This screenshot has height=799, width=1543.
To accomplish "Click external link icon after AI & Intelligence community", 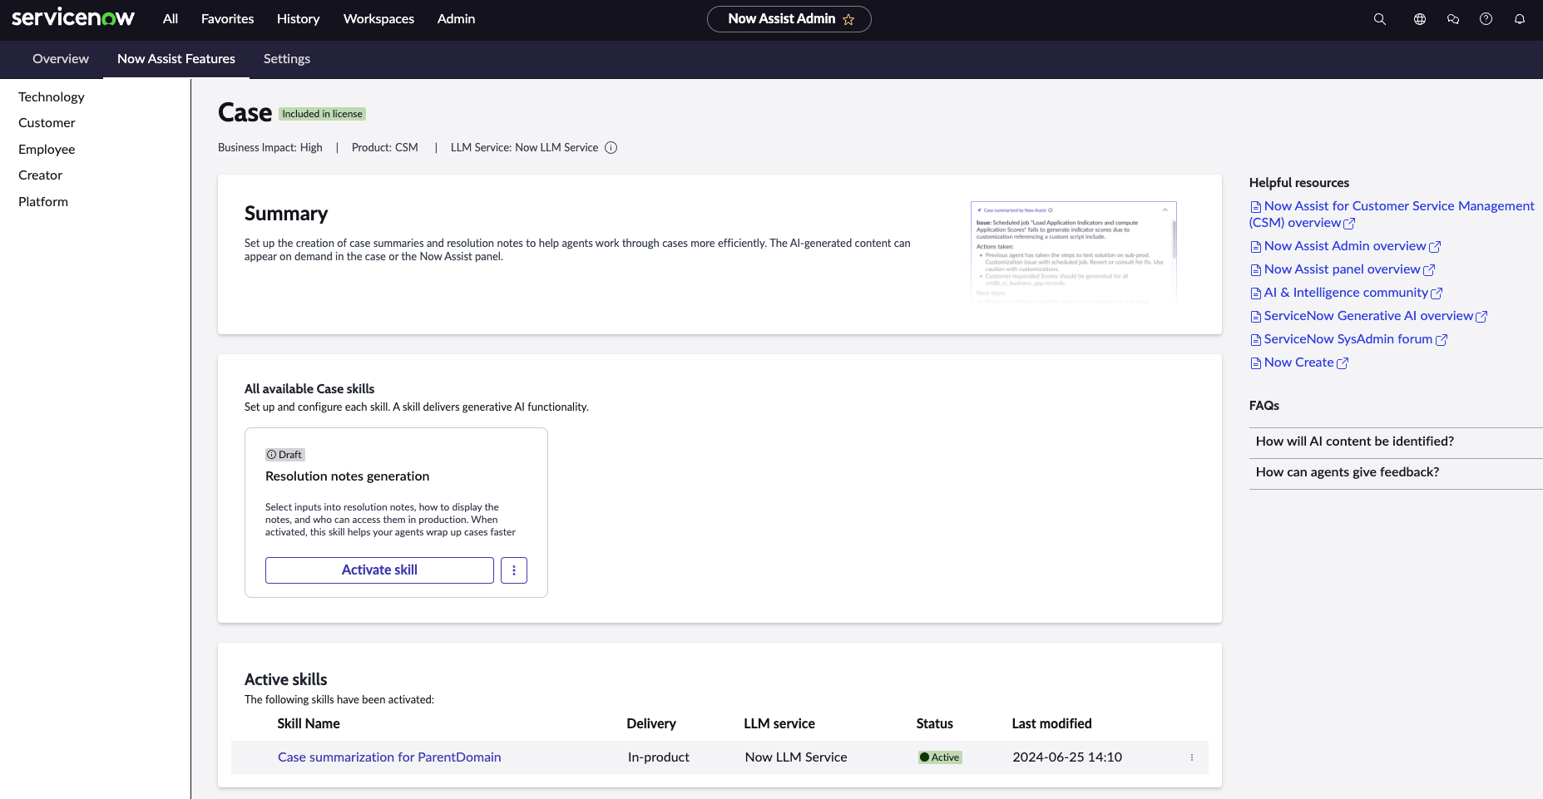I will coord(1437,293).
